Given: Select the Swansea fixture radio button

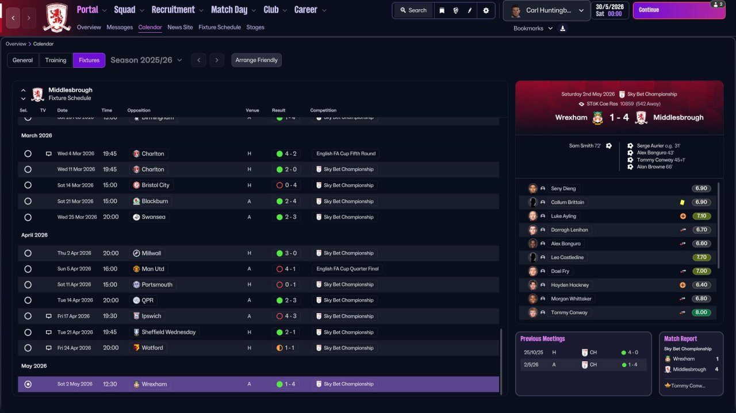Looking at the screenshot, I should pyautogui.click(x=28, y=217).
